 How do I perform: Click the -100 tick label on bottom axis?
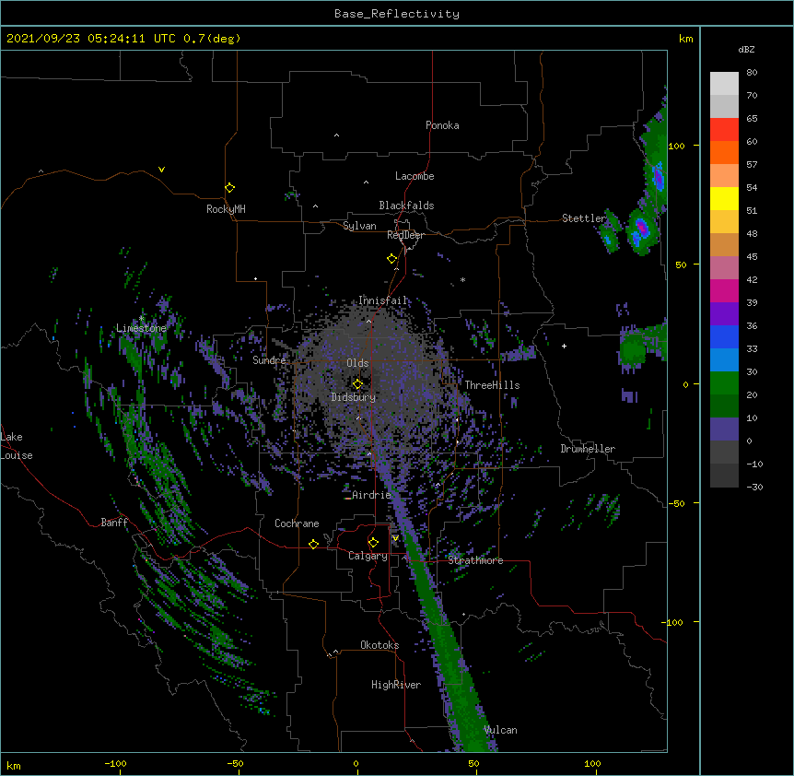[115, 763]
